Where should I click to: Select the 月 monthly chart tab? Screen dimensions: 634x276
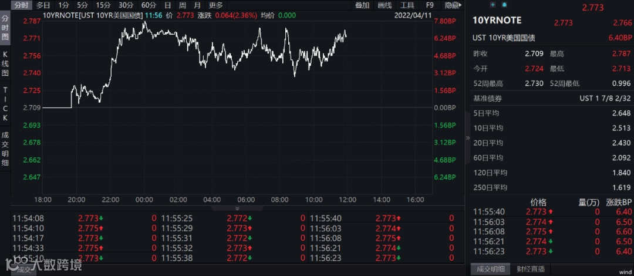[197, 5]
